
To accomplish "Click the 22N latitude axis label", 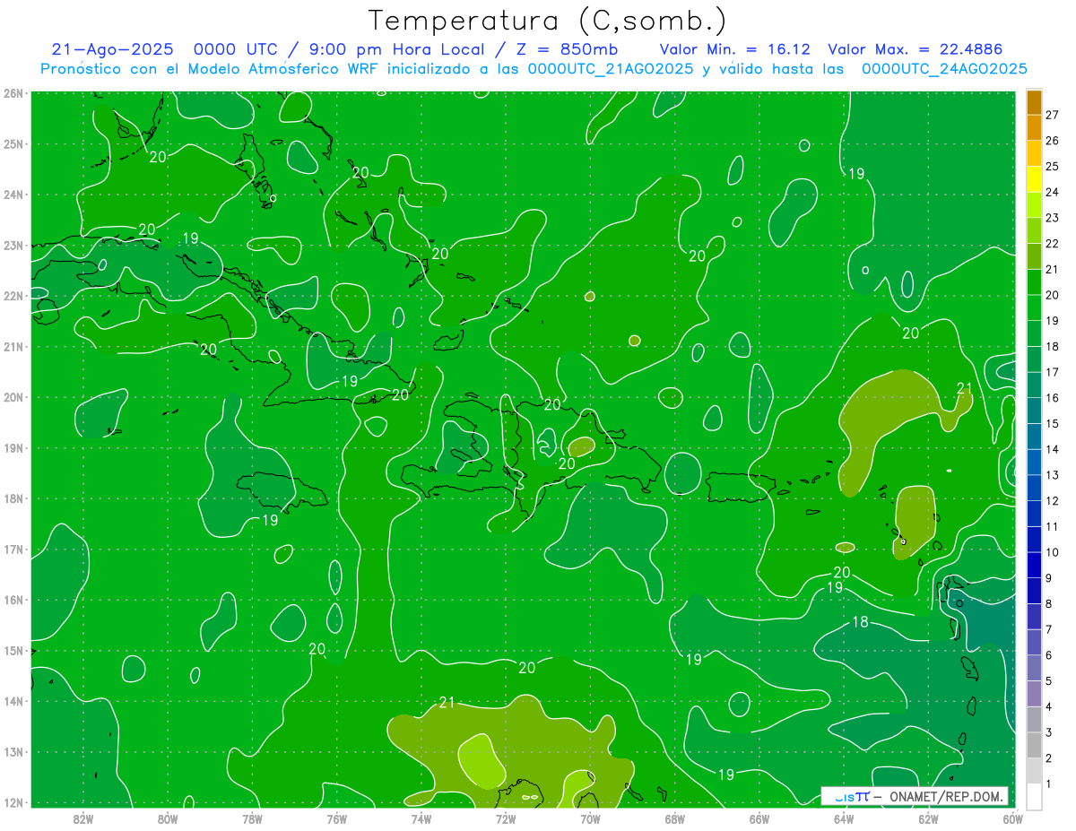I will 13,296.
